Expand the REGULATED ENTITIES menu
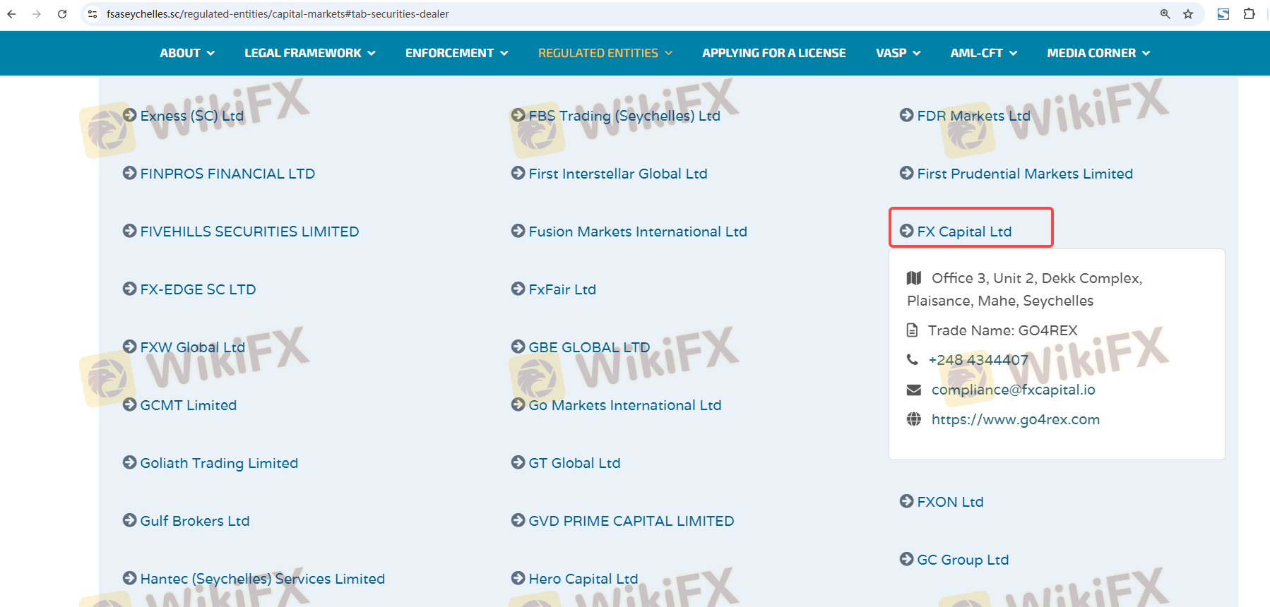The width and height of the screenshot is (1270, 607). pos(605,53)
